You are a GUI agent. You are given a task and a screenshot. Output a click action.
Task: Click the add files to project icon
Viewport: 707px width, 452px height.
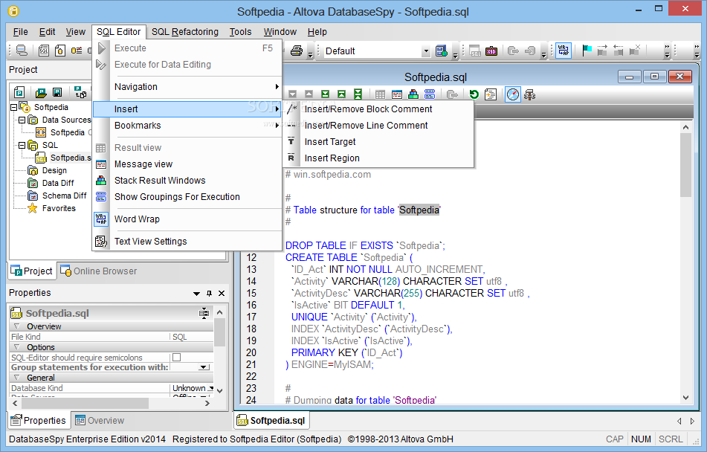pyautogui.click(x=80, y=92)
